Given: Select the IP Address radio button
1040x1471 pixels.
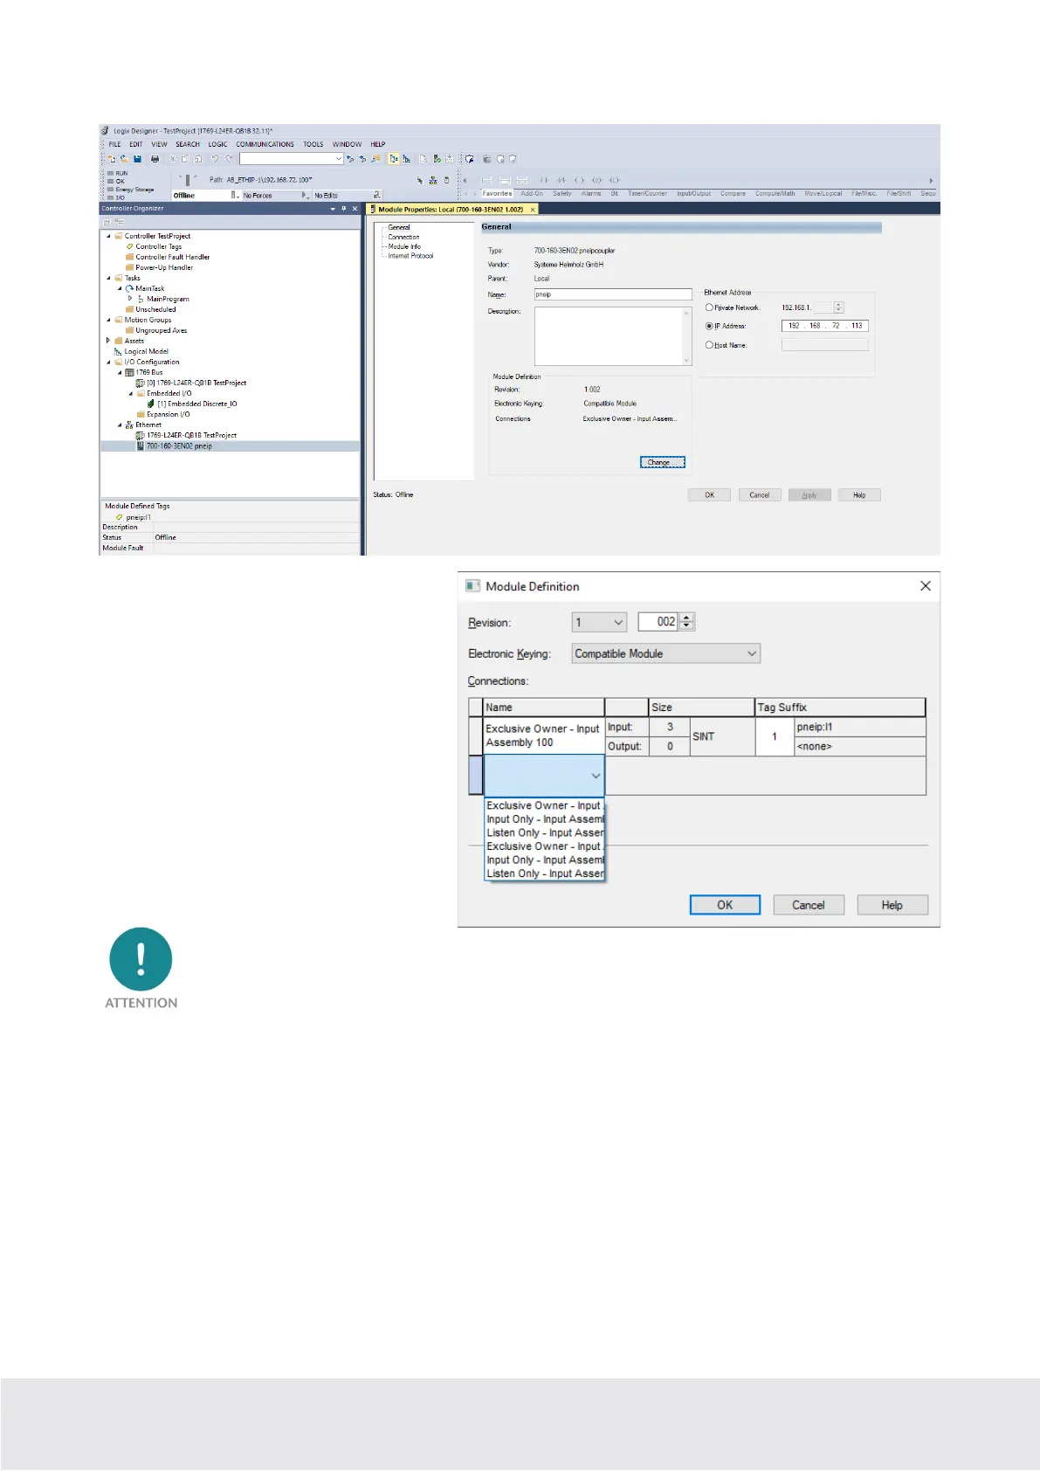Looking at the screenshot, I should (709, 326).
